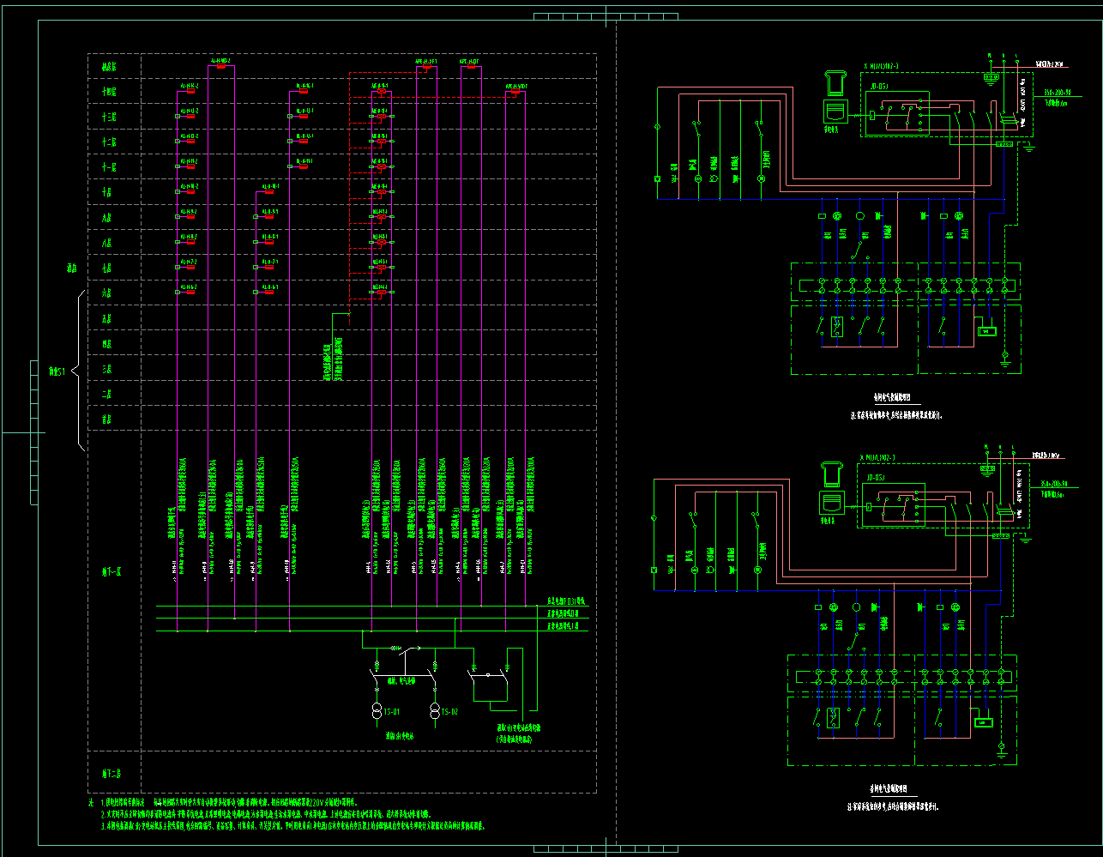
Task: Select the notes text block at drawing bottom
Action: coord(292,814)
